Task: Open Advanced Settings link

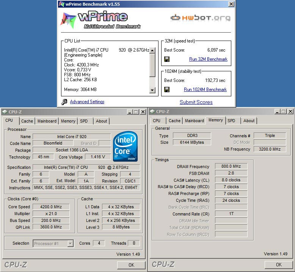Action: tap(87, 102)
